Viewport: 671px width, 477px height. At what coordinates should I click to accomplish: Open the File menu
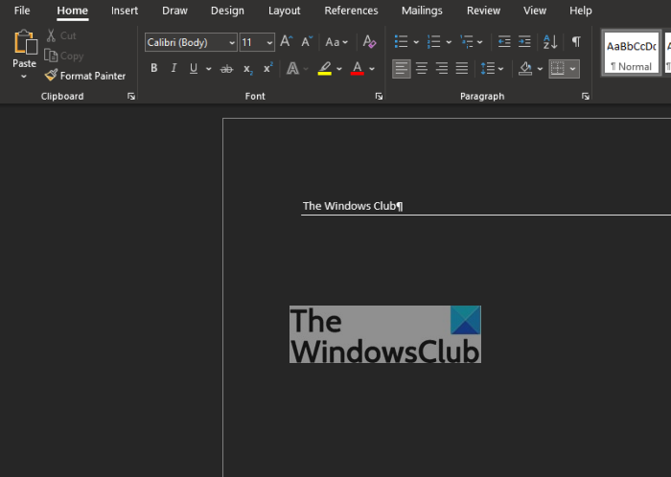coord(22,11)
